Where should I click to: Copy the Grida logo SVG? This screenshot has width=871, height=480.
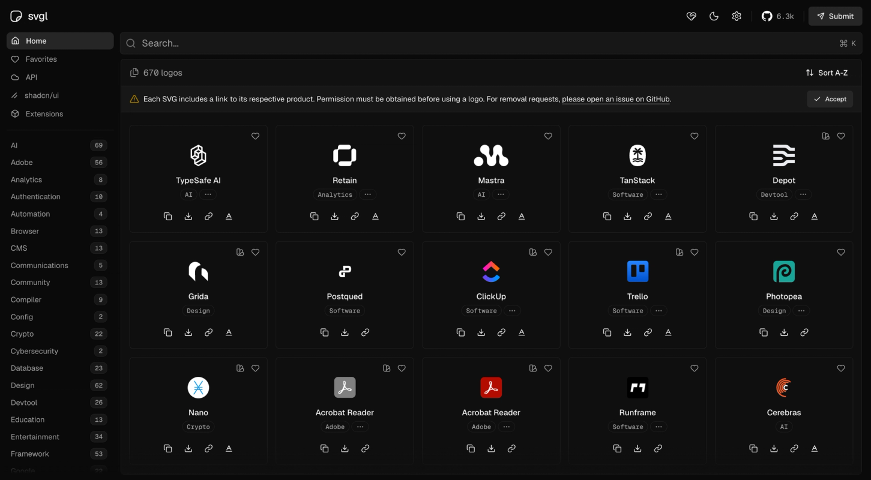click(x=168, y=332)
